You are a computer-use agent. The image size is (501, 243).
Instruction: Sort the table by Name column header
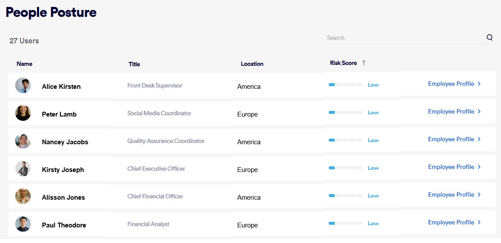(24, 64)
